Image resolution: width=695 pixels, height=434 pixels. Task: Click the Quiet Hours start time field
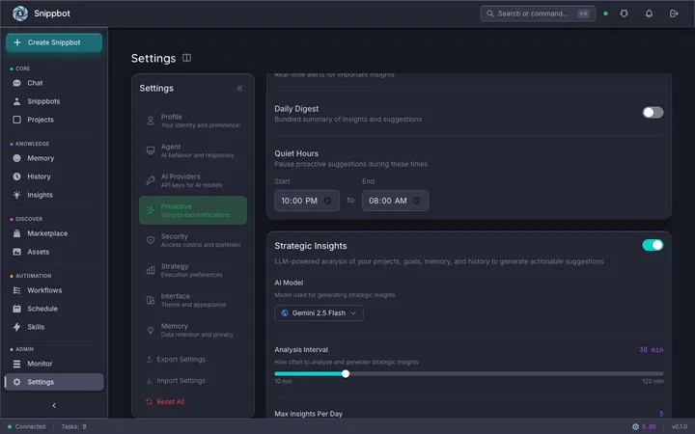coord(307,201)
